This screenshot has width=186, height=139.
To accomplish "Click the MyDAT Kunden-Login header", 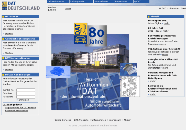I will 20,75.
